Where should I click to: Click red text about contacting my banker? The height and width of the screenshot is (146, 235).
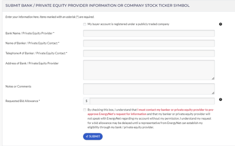click(151, 112)
